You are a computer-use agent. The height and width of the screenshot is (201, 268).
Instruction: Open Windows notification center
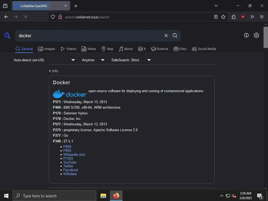coord(260,196)
